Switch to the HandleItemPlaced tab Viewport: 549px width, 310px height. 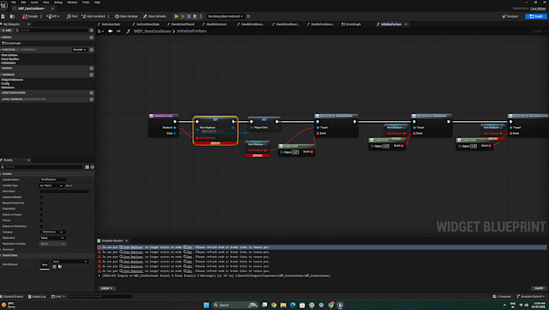[181, 24]
